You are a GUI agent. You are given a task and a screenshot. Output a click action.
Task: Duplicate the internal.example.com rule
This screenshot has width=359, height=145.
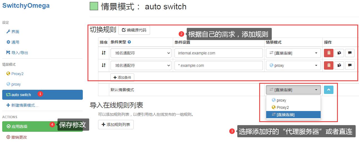pyautogui.click(x=339, y=53)
